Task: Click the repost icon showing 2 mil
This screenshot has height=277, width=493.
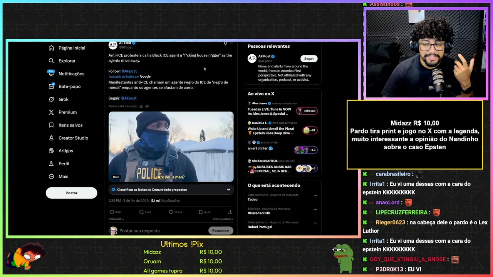Action: point(141,212)
